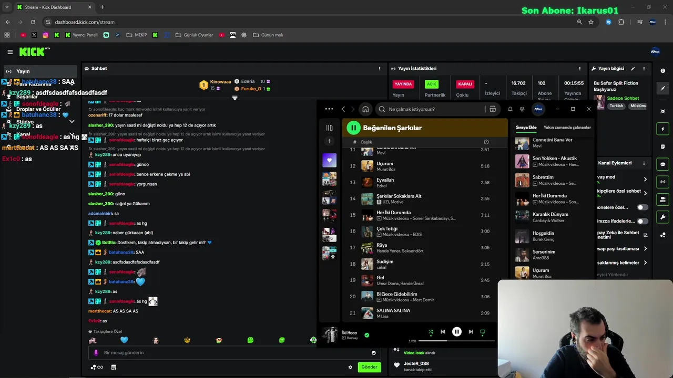
Task: Go to previous track in Spotify
Action: (443, 332)
